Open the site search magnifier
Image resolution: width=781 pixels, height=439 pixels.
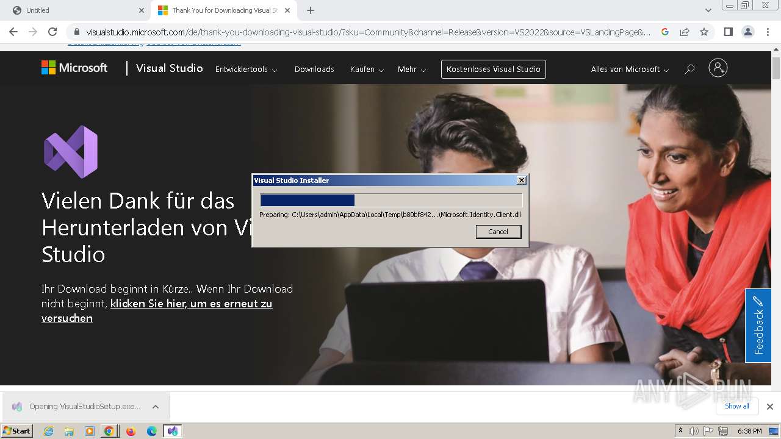pyautogui.click(x=689, y=69)
